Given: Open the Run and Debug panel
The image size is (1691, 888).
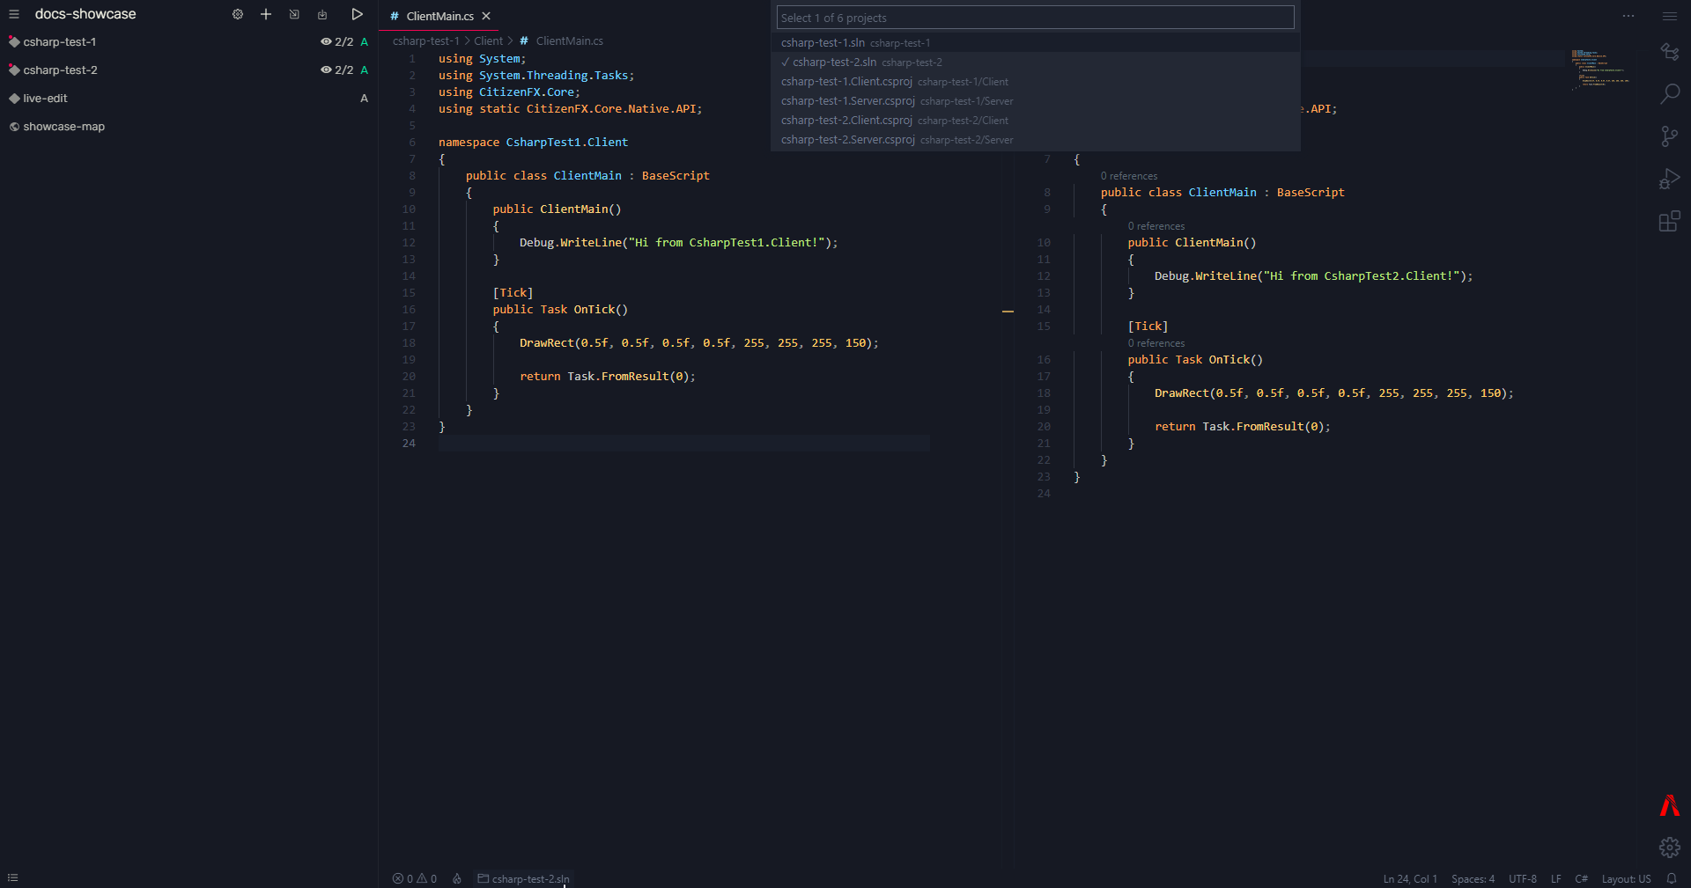Looking at the screenshot, I should [x=1670, y=179].
